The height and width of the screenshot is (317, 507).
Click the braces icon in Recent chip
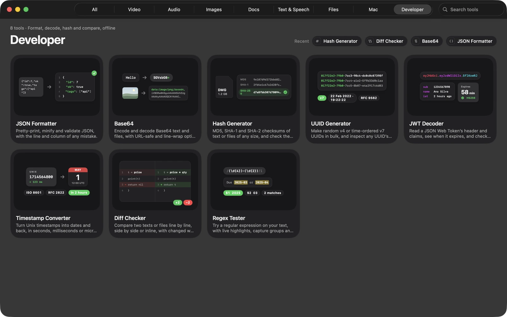pyautogui.click(x=451, y=41)
